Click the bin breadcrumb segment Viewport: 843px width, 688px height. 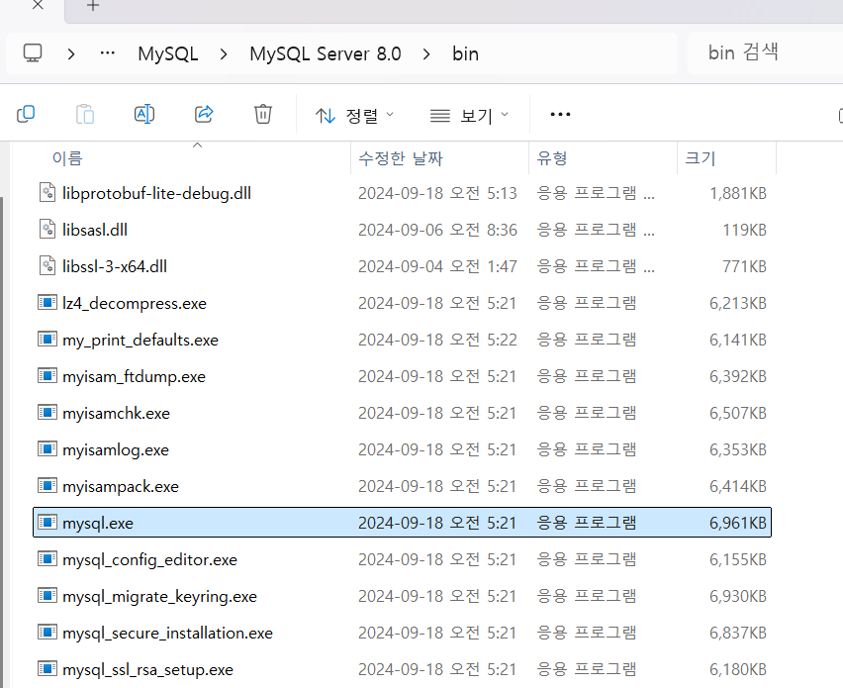pyautogui.click(x=466, y=53)
